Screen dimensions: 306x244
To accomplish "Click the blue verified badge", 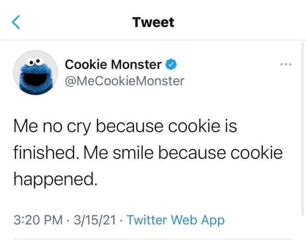I will (171, 65).
